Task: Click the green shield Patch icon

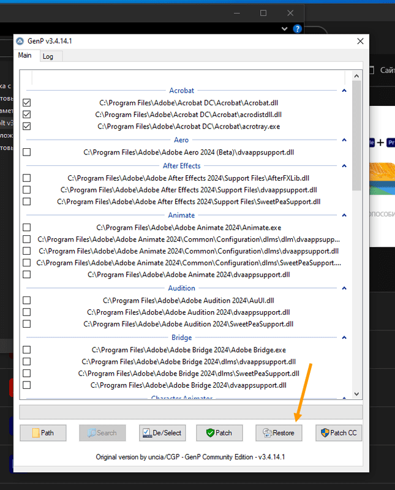Action: point(210,433)
